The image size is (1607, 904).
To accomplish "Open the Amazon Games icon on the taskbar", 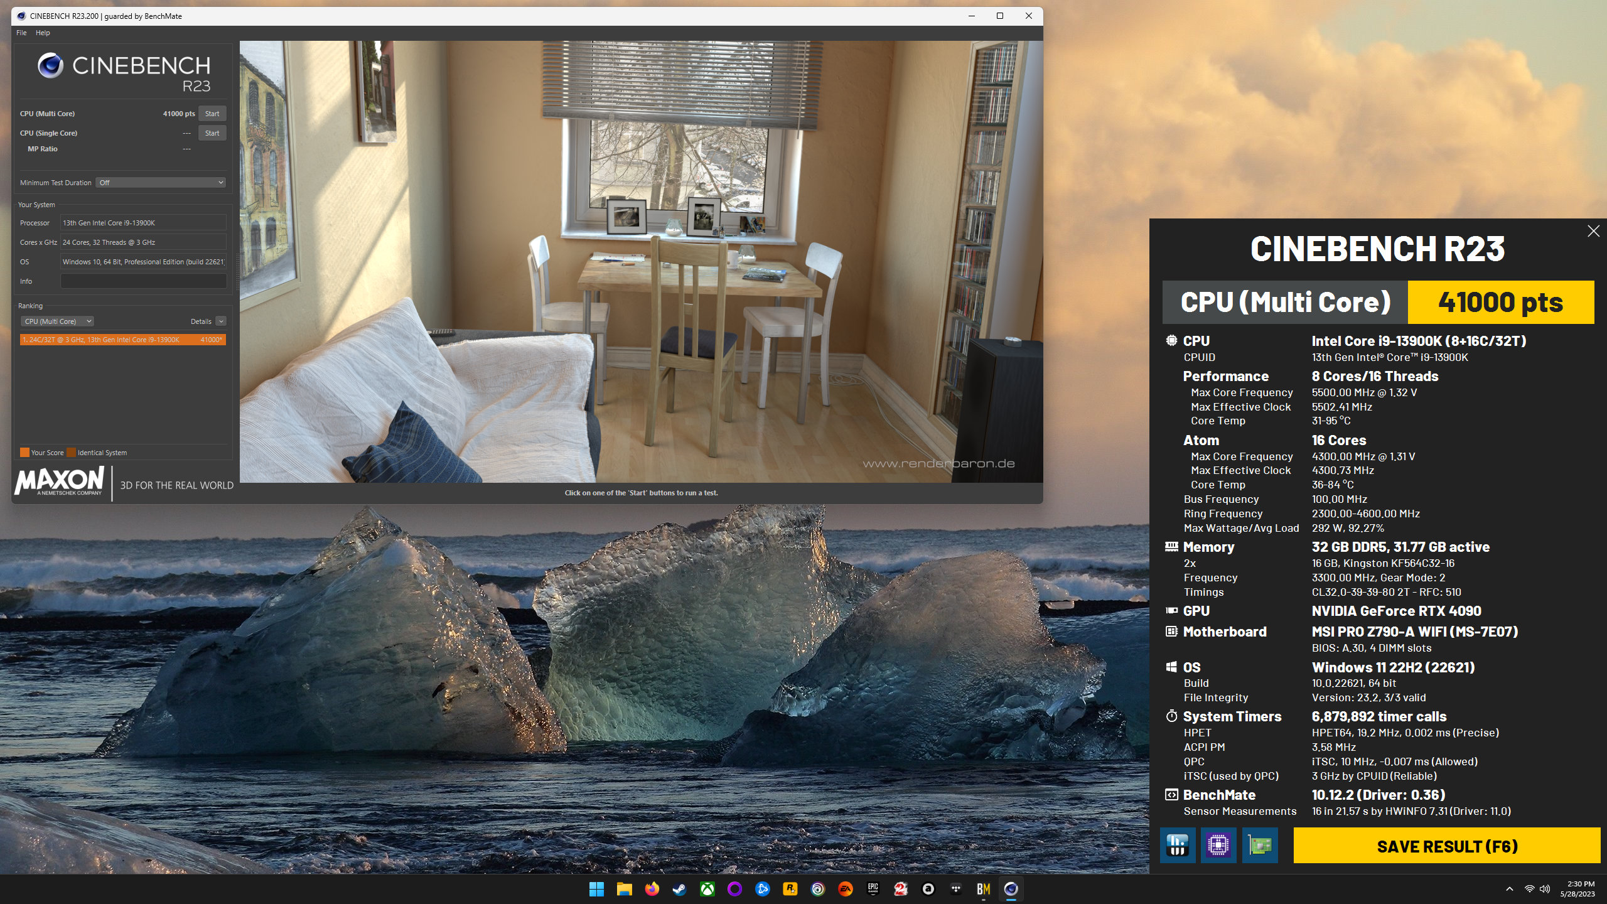I will 928,889.
